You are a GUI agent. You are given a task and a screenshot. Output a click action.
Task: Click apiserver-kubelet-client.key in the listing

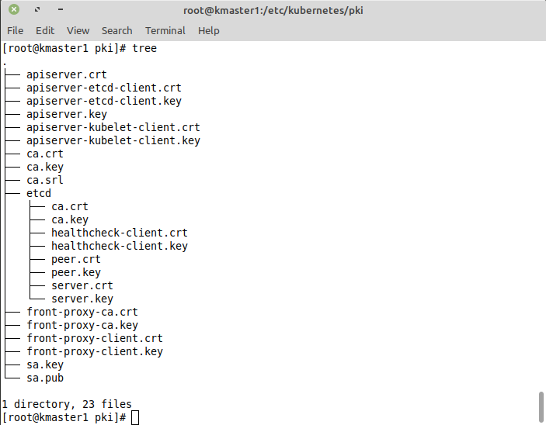(x=113, y=140)
